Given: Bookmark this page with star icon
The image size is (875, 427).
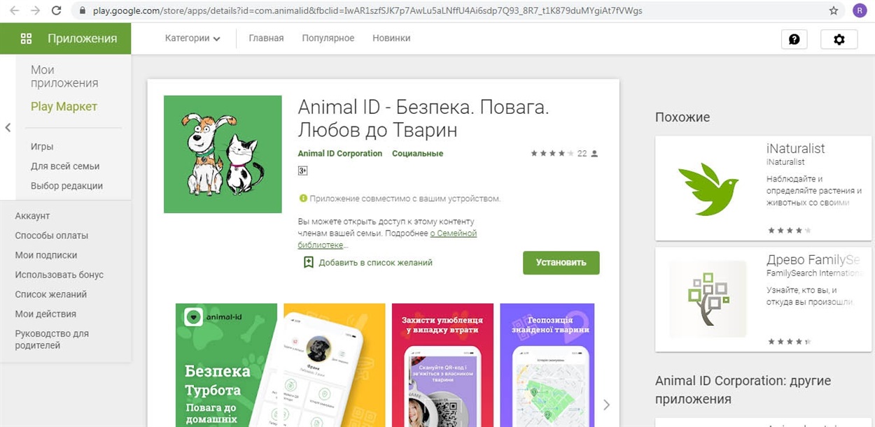Looking at the screenshot, I should point(834,10).
